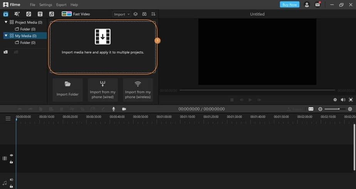Open the Effects magic wand tab

(x=17, y=14)
